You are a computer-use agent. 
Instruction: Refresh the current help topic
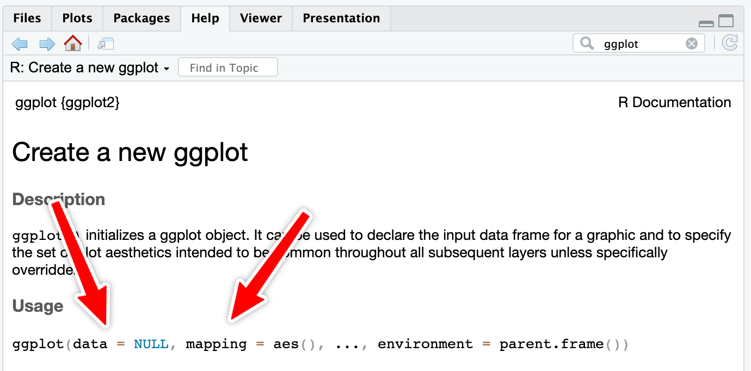pos(729,43)
